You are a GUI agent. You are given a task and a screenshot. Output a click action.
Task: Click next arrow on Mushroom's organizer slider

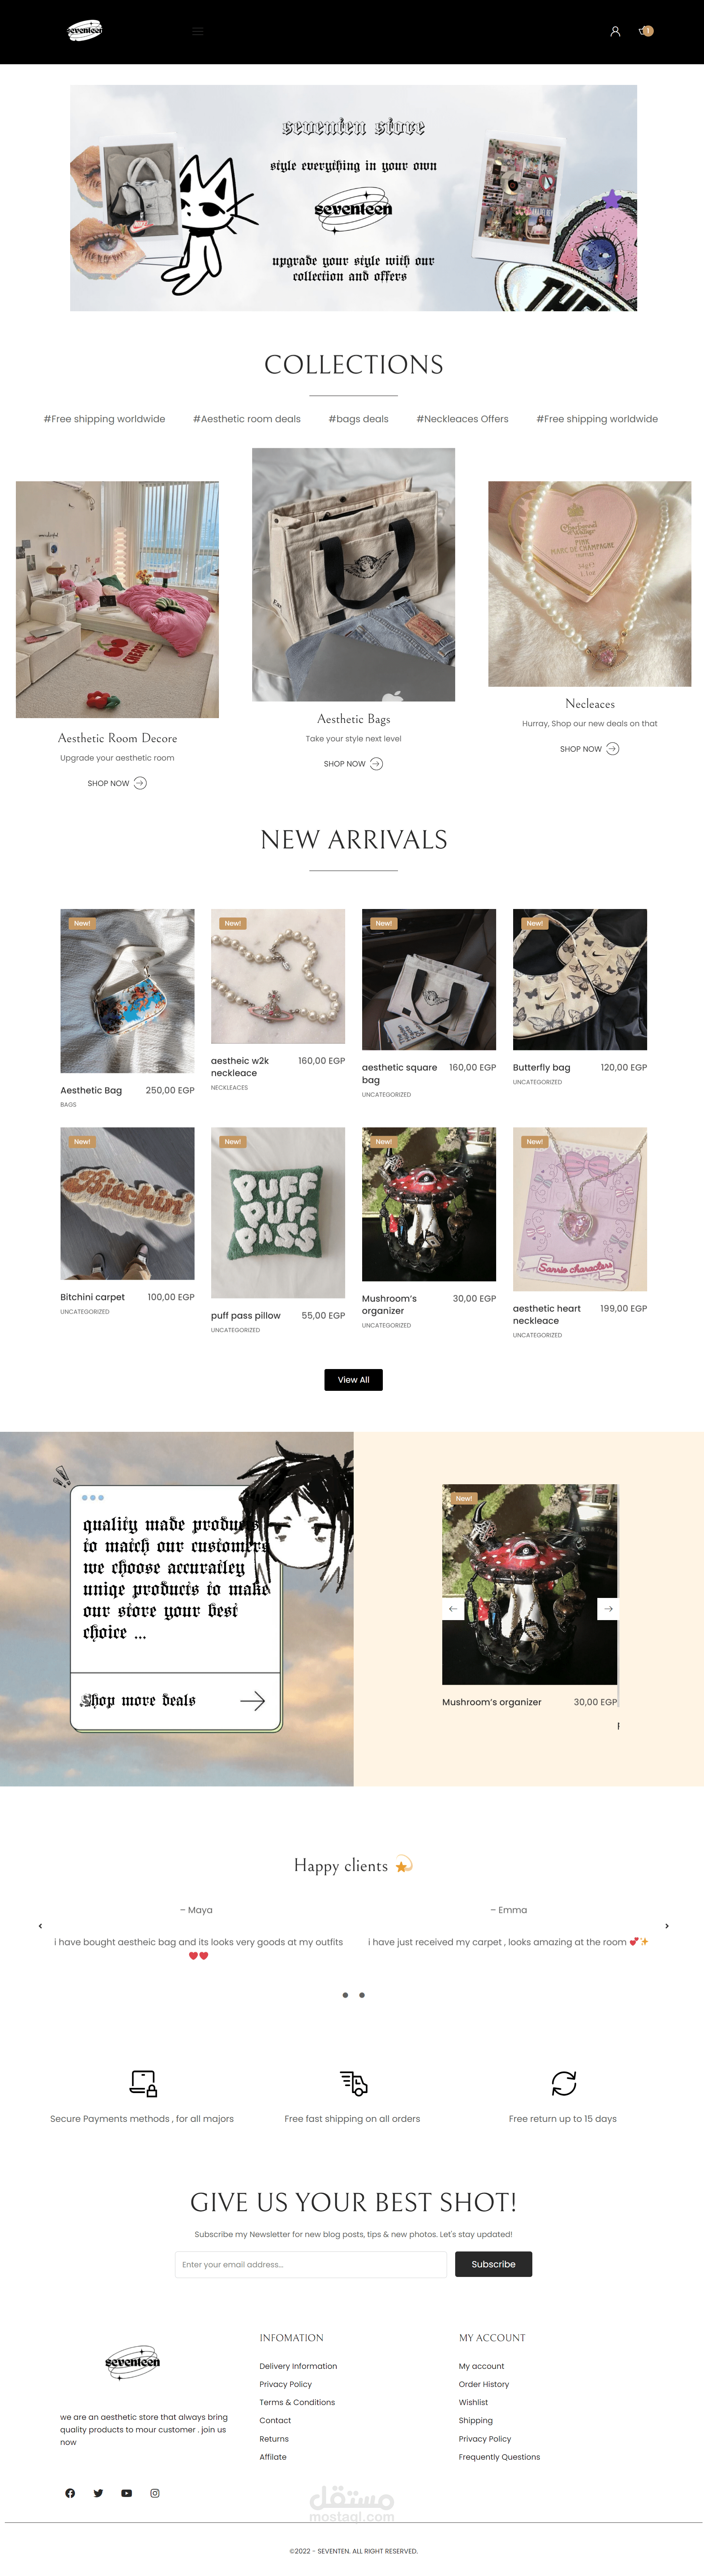click(x=608, y=1608)
